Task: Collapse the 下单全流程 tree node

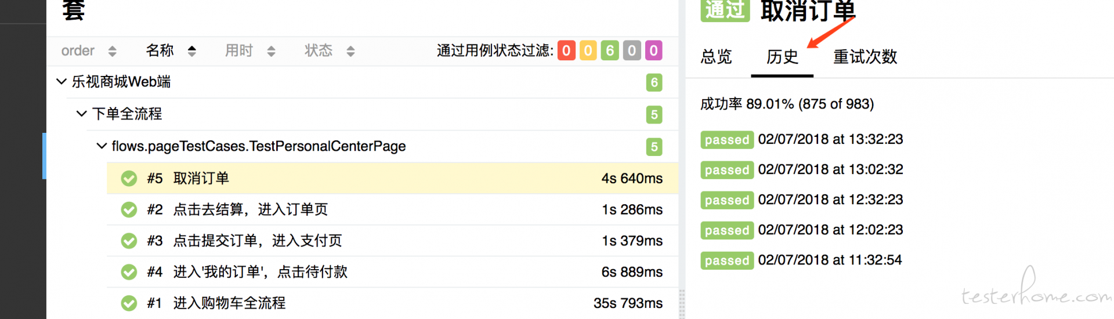Action: (81, 114)
